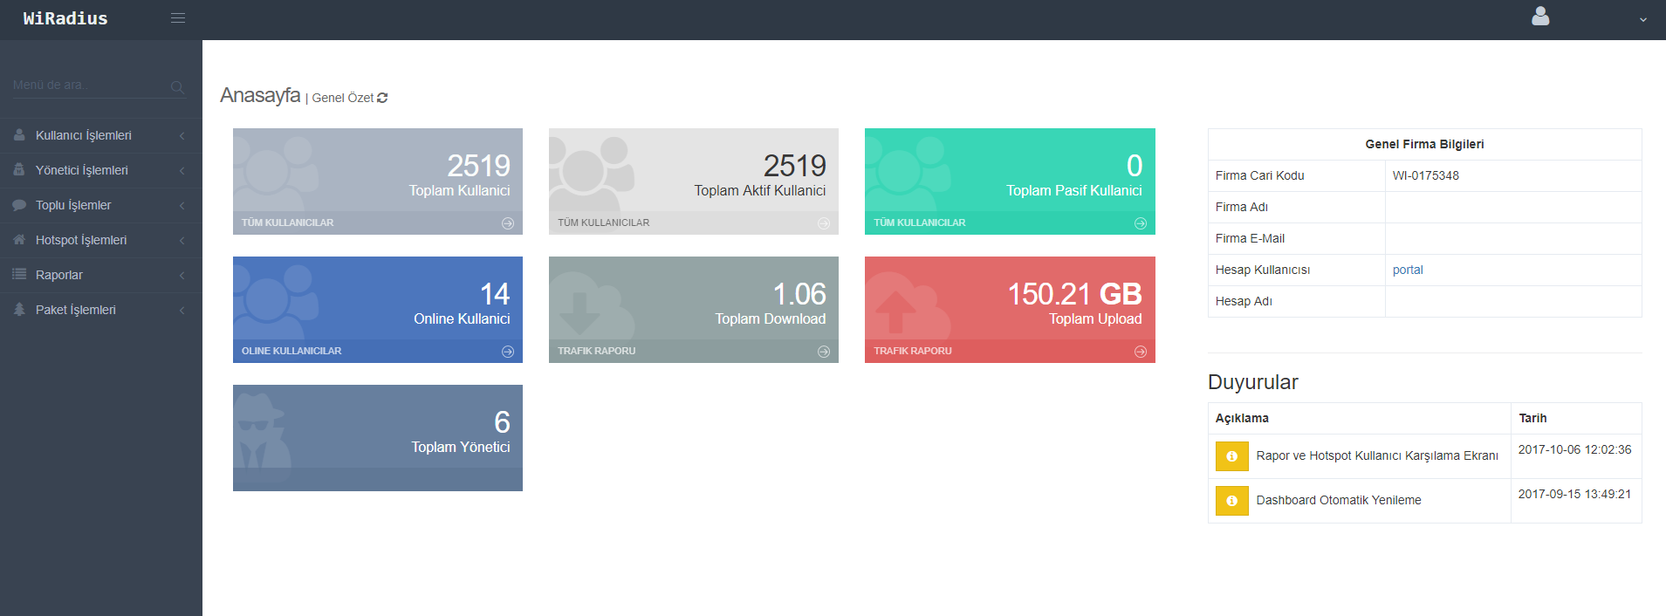Click the Raporlar list icon
Image resolution: width=1666 pixels, height=616 pixels.
pos(19,275)
